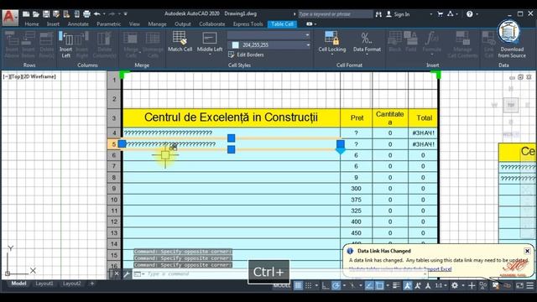Viewport: 537px width, 302px height.
Task: Click the Match Cell tool
Action: click(x=180, y=41)
